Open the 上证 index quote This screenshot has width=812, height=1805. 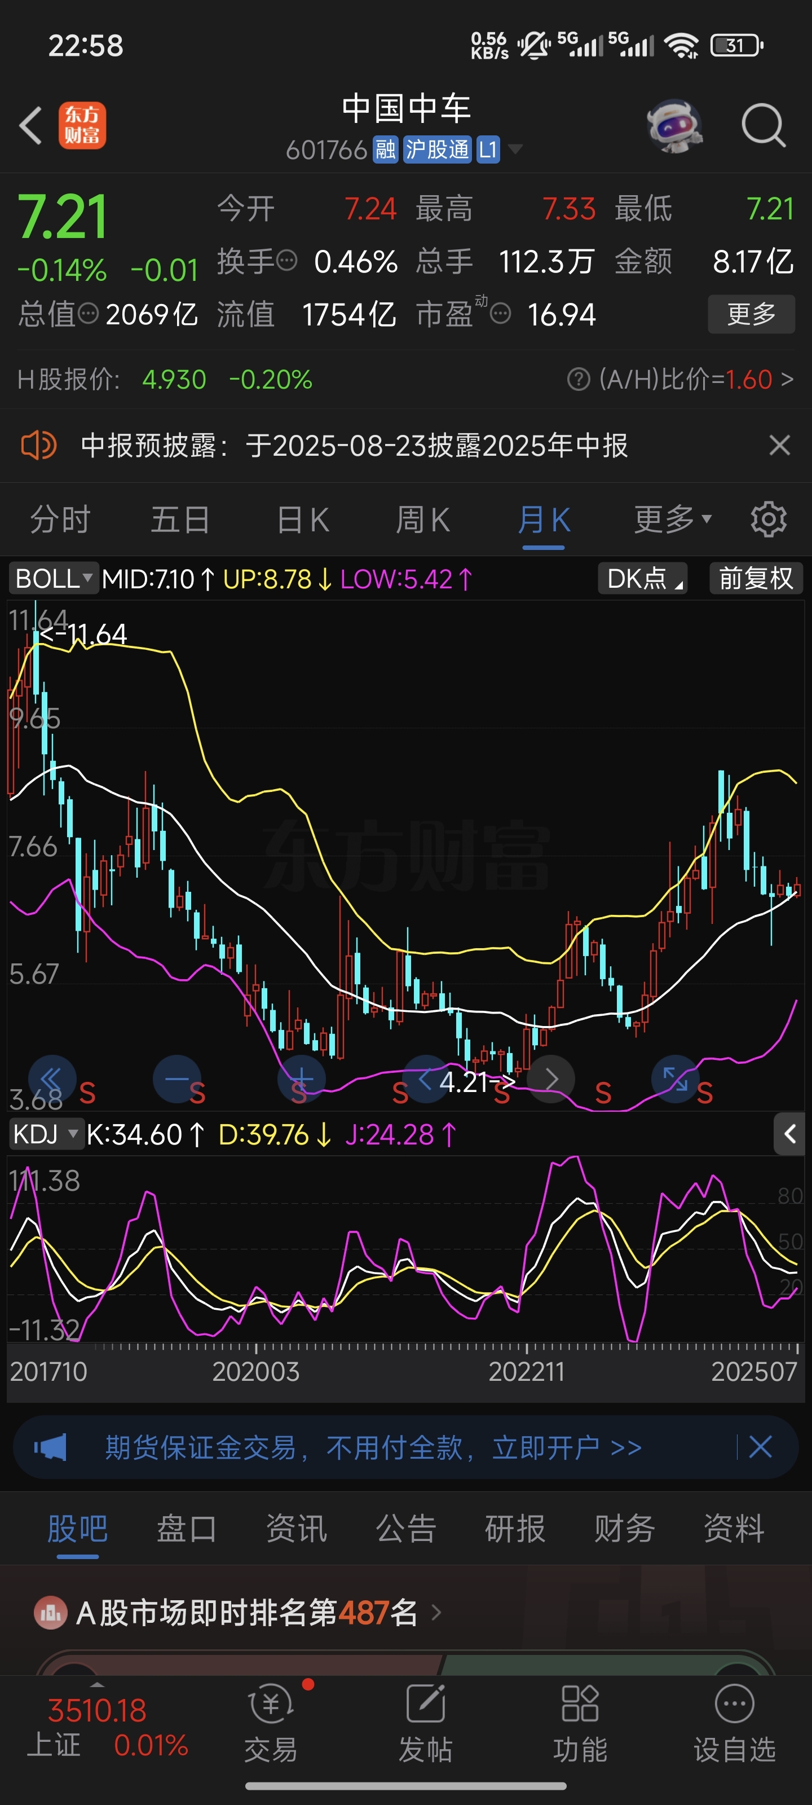click(107, 1727)
